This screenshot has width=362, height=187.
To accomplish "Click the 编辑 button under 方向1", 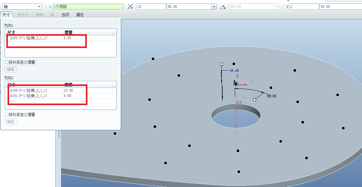I will pyautogui.click(x=10, y=69).
